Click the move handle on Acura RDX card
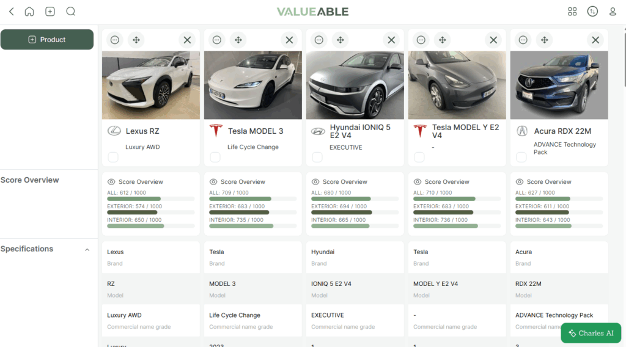Viewport: 626px width, 347px height. pos(545,40)
